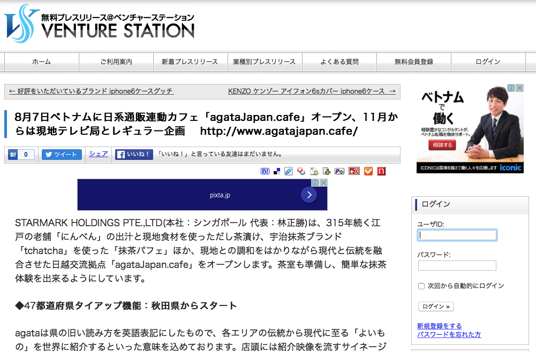Open next post about KENZO ケンゾー cover
The width and height of the screenshot is (536, 353).
click(x=312, y=91)
